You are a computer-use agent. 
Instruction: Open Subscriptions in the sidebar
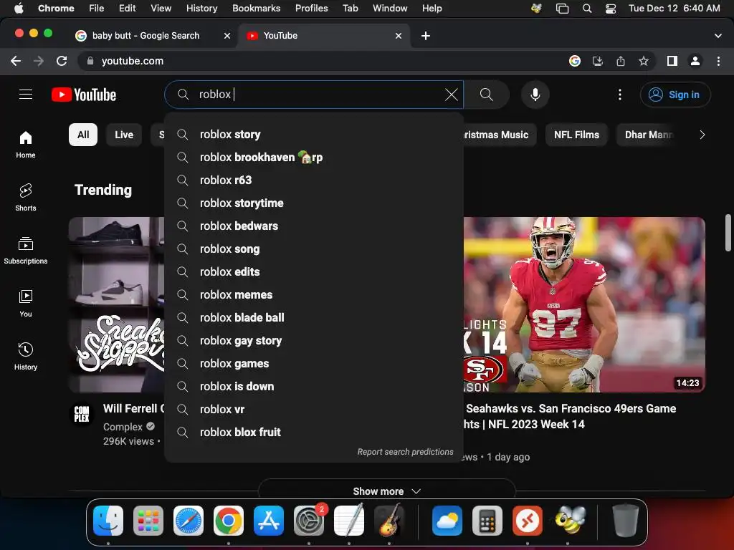tap(26, 251)
